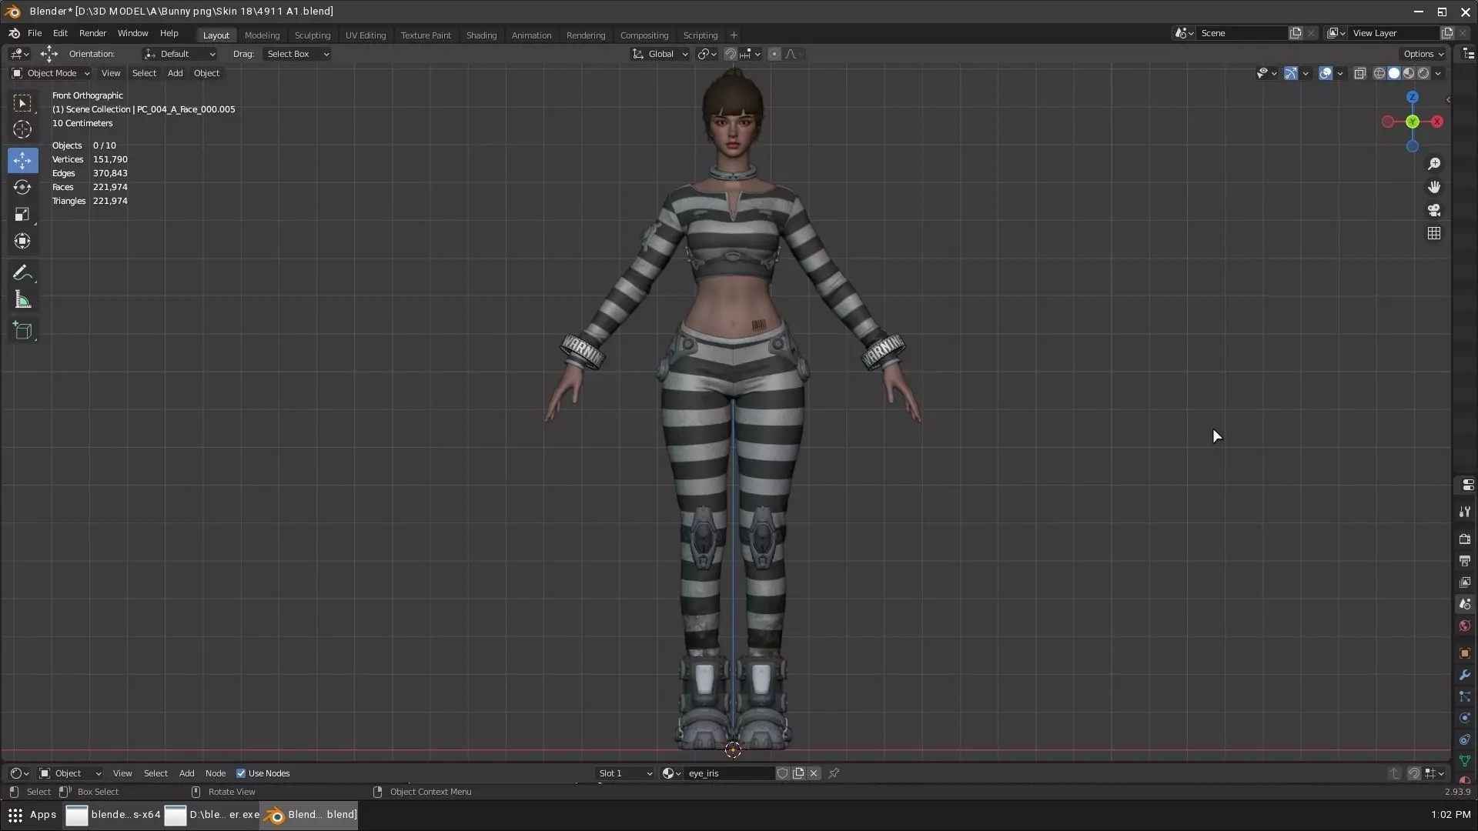Image resolution: width=1478 pixels, height=831 pixels.
Task: Add a new workspace with plus button
Action: (734, 35)
